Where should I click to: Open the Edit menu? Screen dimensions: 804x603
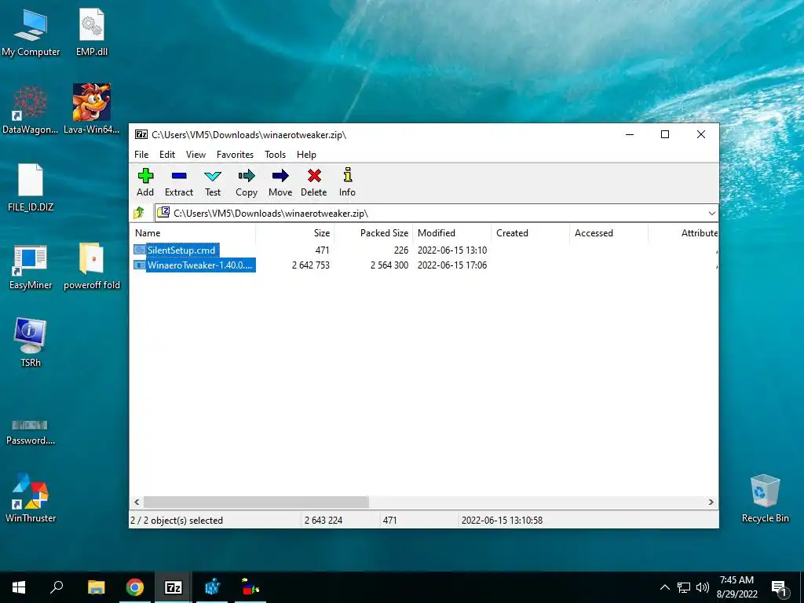(x=167, y=155)
